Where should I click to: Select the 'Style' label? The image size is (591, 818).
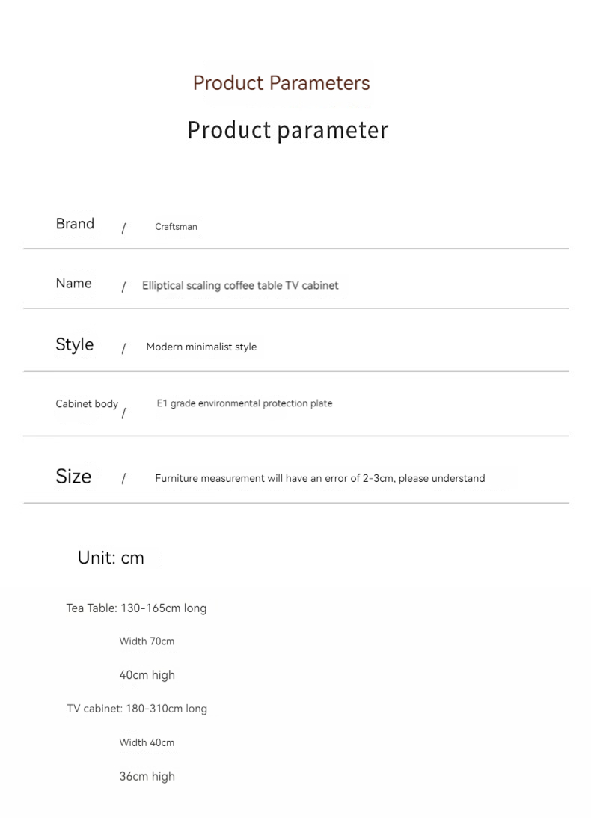click(74, 345)
